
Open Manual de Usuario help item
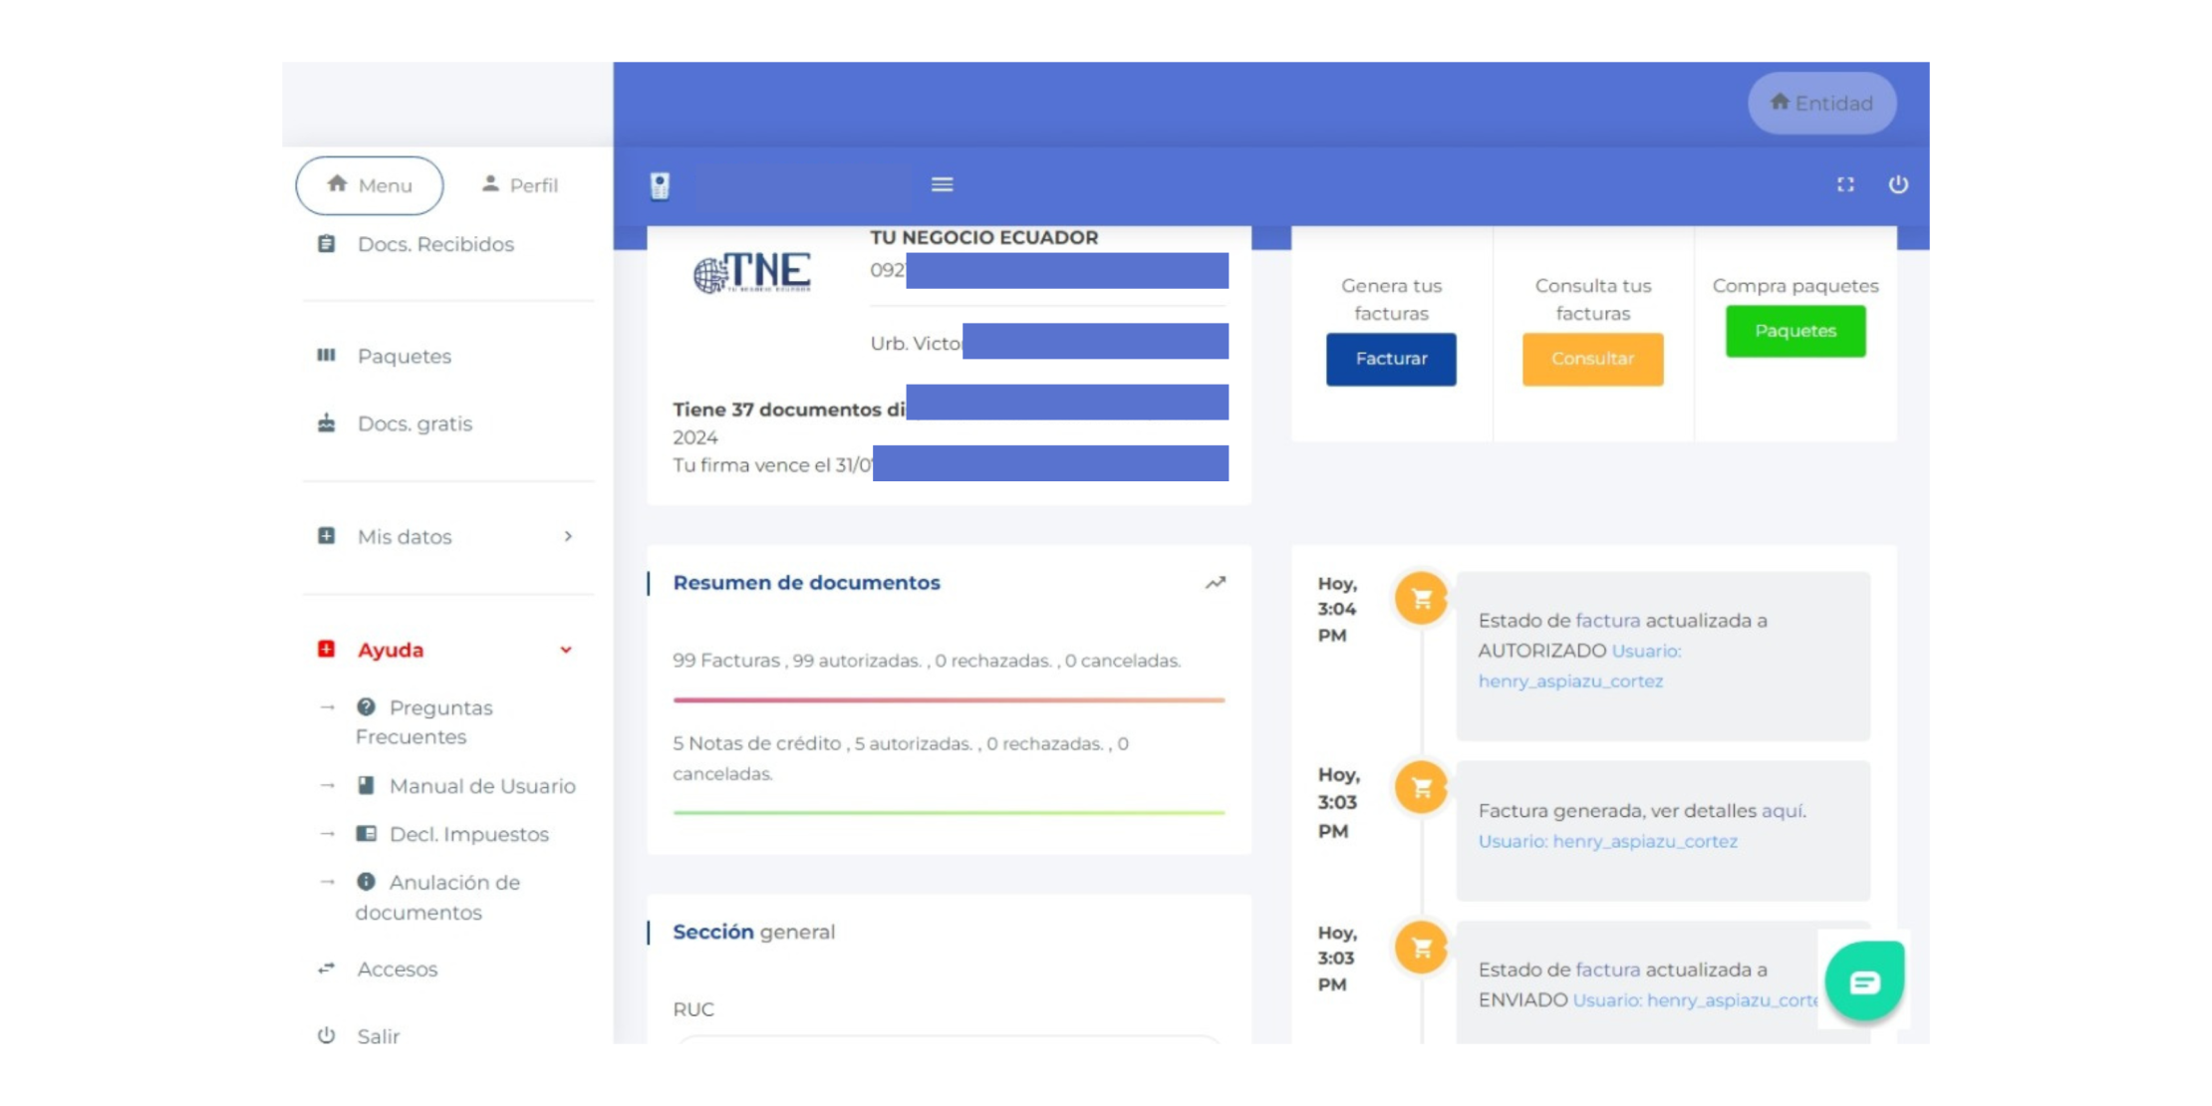click(x=481, y=785)
